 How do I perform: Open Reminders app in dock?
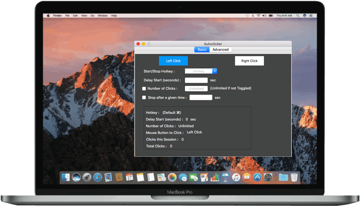pyautogui.click(x=151, y=177)
